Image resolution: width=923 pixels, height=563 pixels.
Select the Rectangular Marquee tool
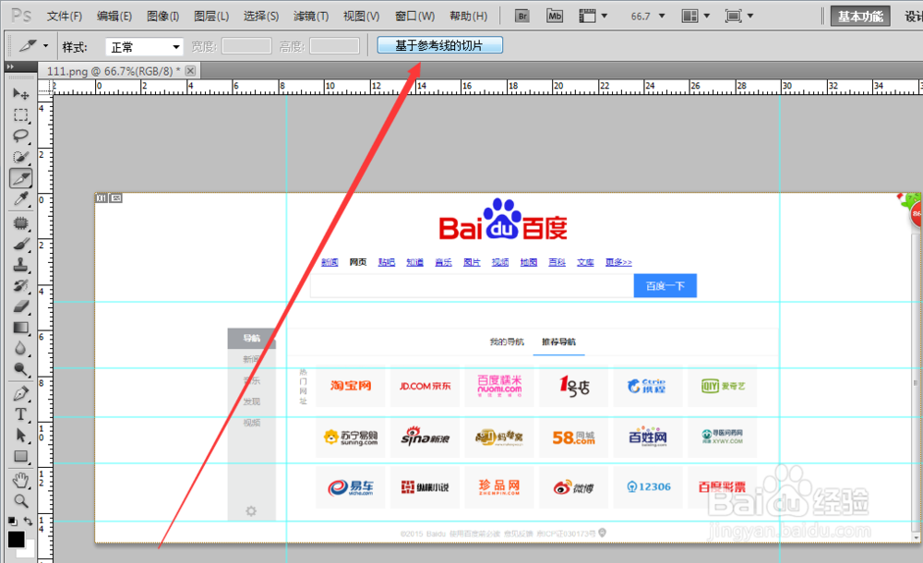point(20,114)
